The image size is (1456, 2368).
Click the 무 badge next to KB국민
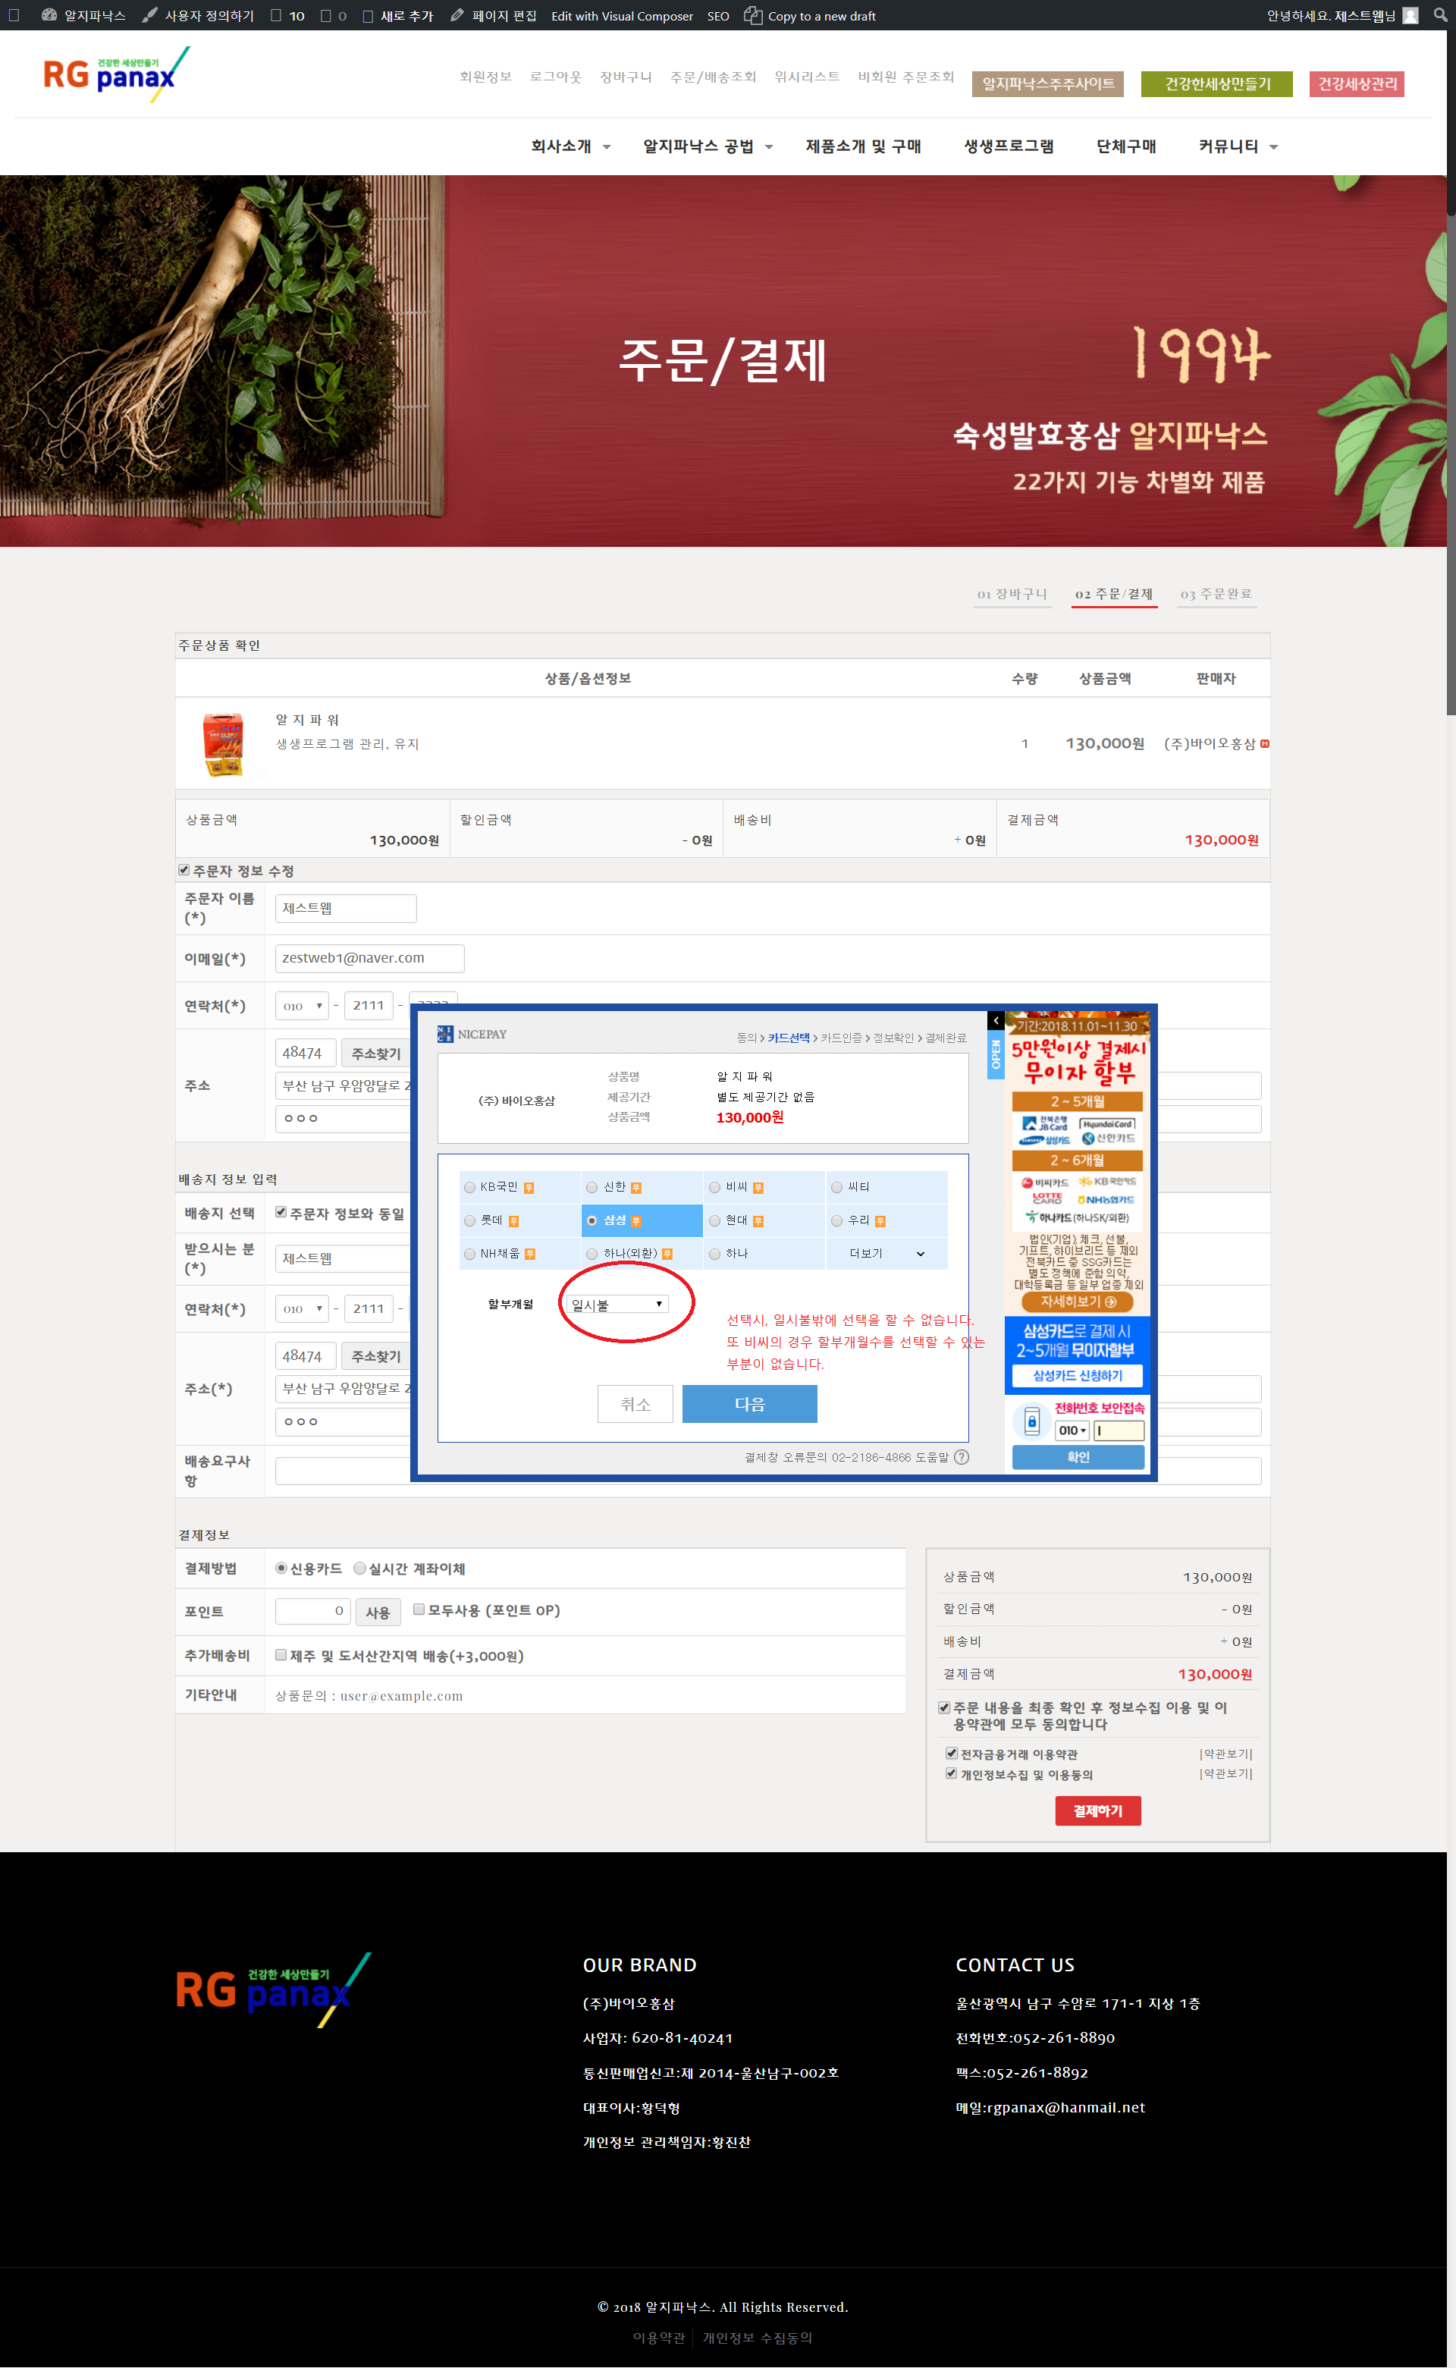coord(529,1187)
